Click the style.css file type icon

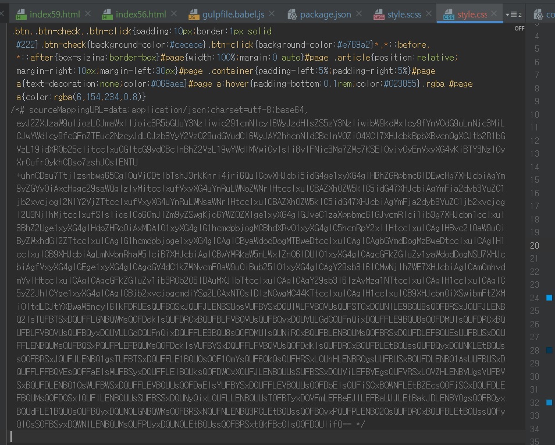449,15
